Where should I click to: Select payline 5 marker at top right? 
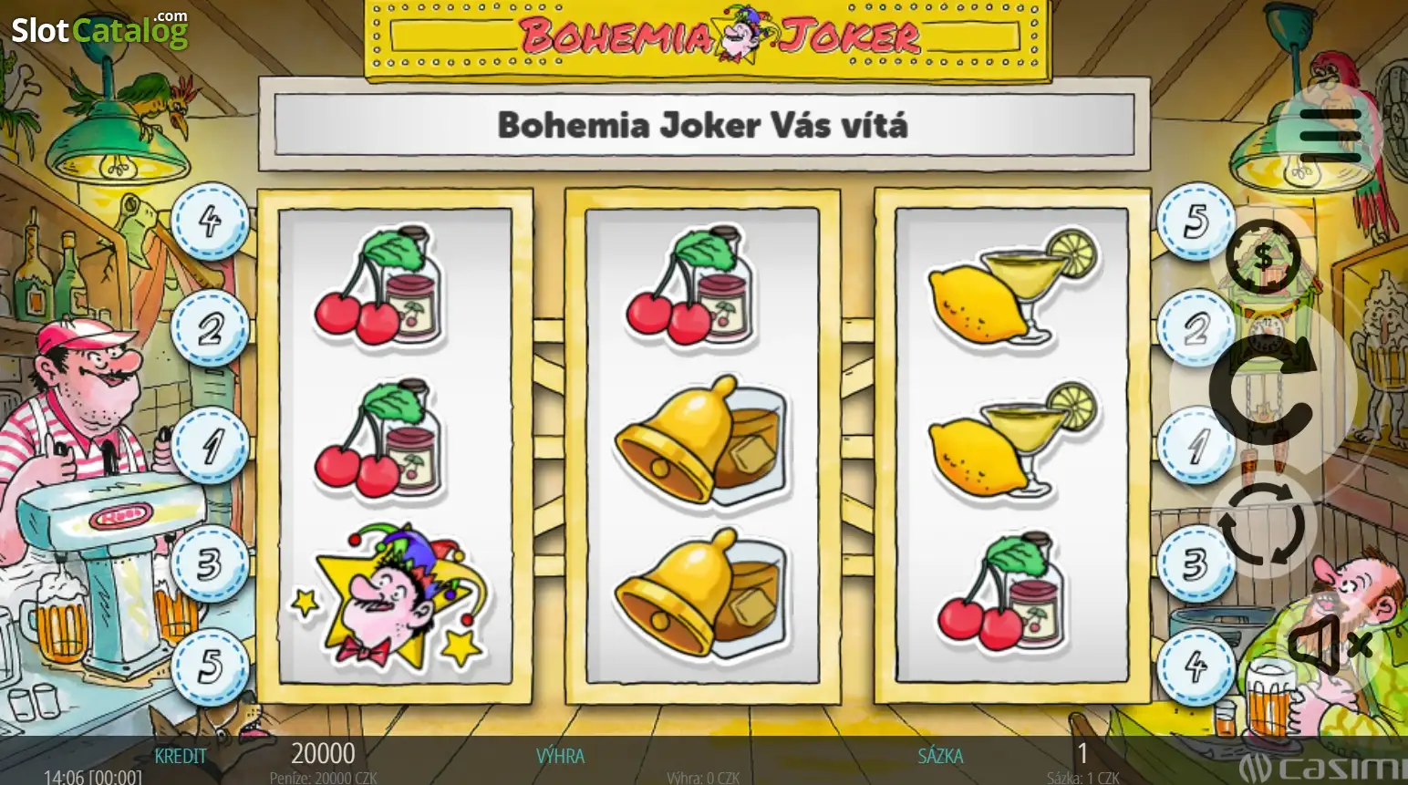pyautogui.click(x=1196, y=222)
